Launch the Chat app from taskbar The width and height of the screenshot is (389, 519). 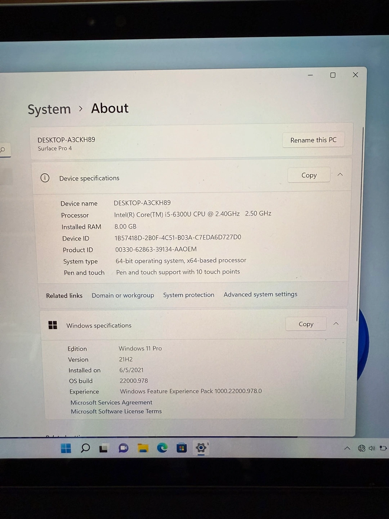[124, 448]
